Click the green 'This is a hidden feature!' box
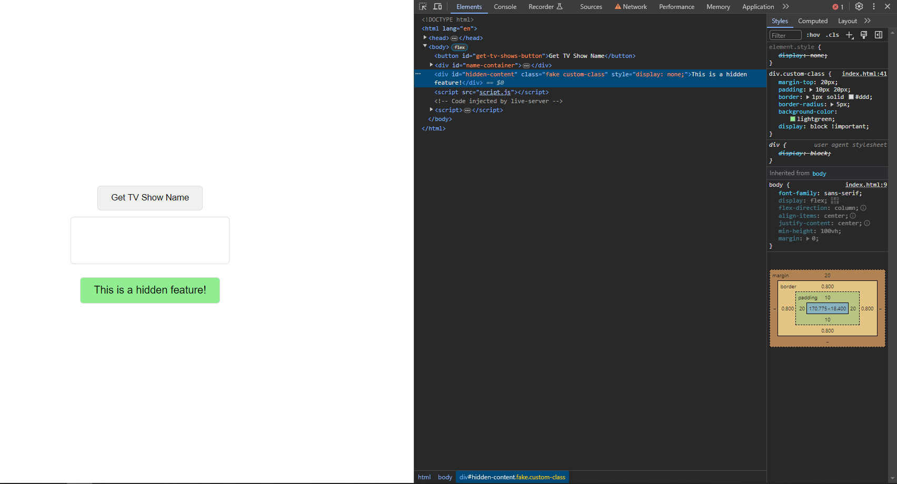The height and width of the screenshot is (484, 897). (x=150, y=290)
